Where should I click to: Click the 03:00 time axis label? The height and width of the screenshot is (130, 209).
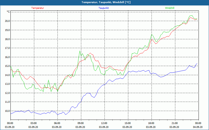click(x=34, y=123)
